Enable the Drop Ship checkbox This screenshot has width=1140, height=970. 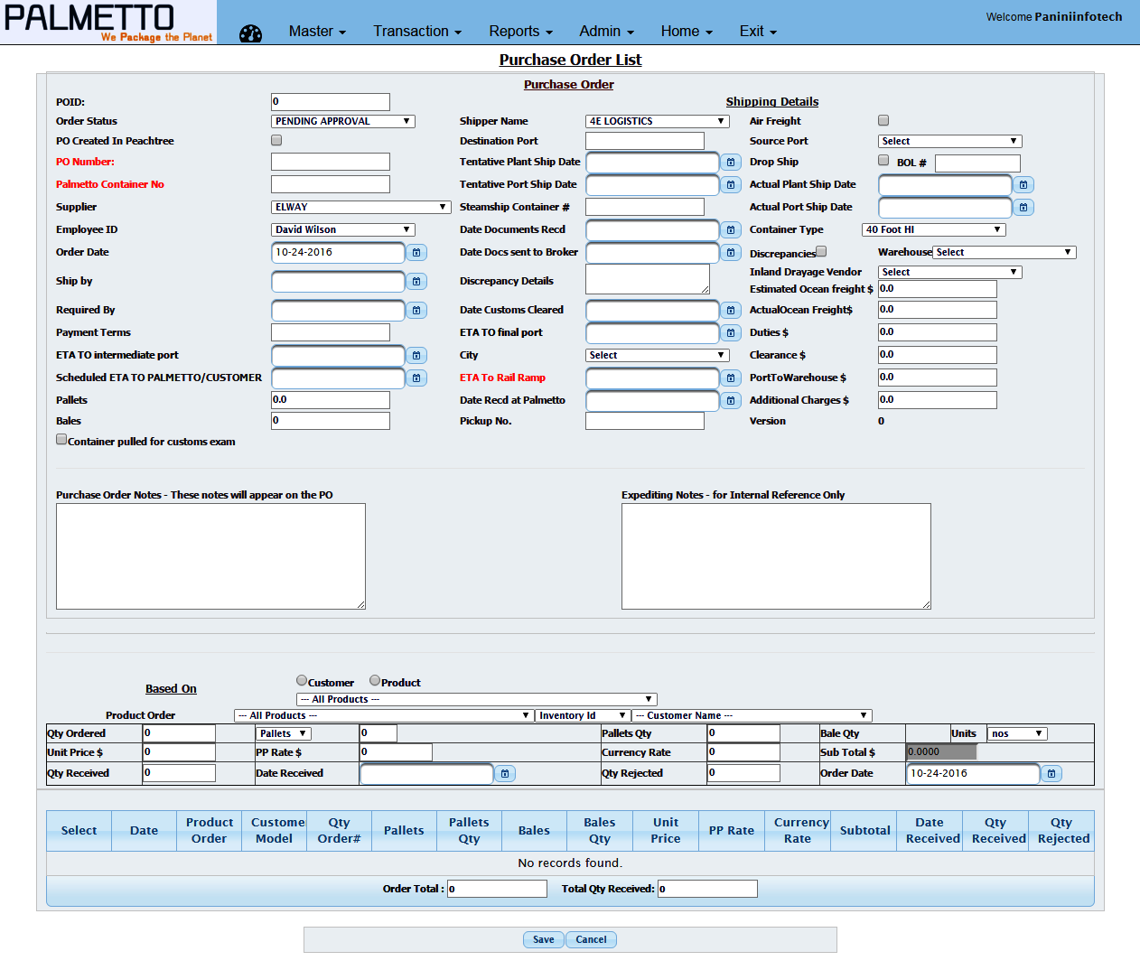[x=883, y=160]
